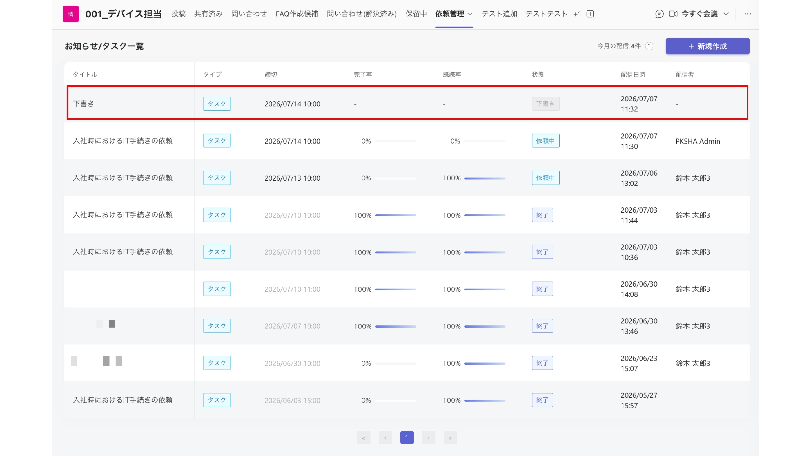Click the お知らせ/タスク一覧 heading
811x456 pixels.
coord(104,46)
